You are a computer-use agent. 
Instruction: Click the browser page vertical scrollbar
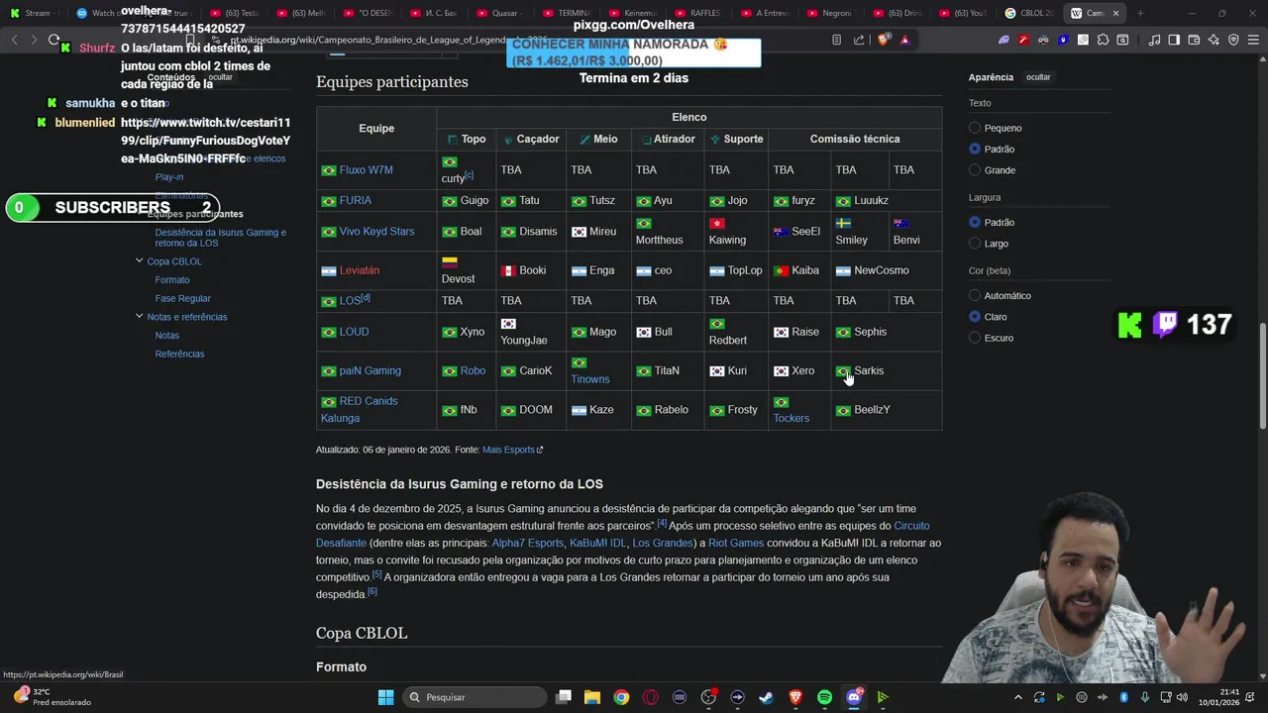click(x=1262, y=376)
